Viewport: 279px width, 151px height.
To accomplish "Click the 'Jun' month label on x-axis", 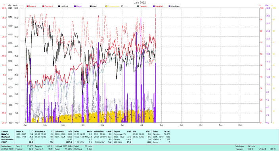I will pyautogui.click(x=122, y=125).
